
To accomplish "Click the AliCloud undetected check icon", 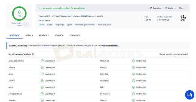I will coord(133,67).
